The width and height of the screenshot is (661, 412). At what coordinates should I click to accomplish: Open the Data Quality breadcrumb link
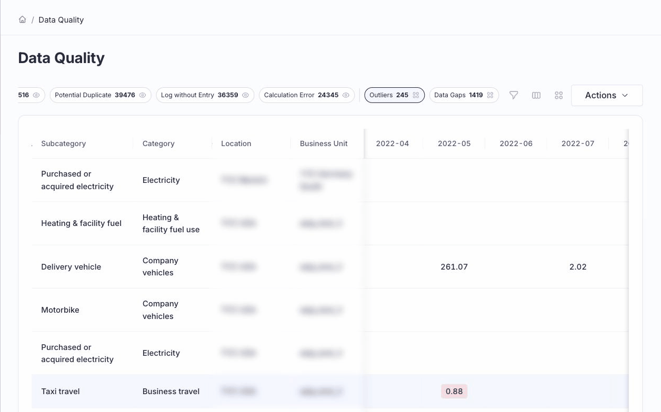tap(61, 20)
